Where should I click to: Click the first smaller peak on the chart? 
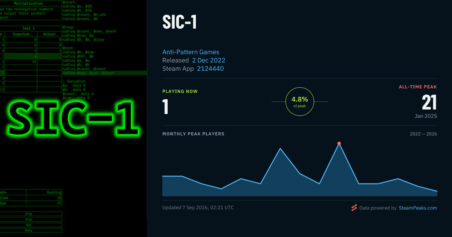point(280,148)
